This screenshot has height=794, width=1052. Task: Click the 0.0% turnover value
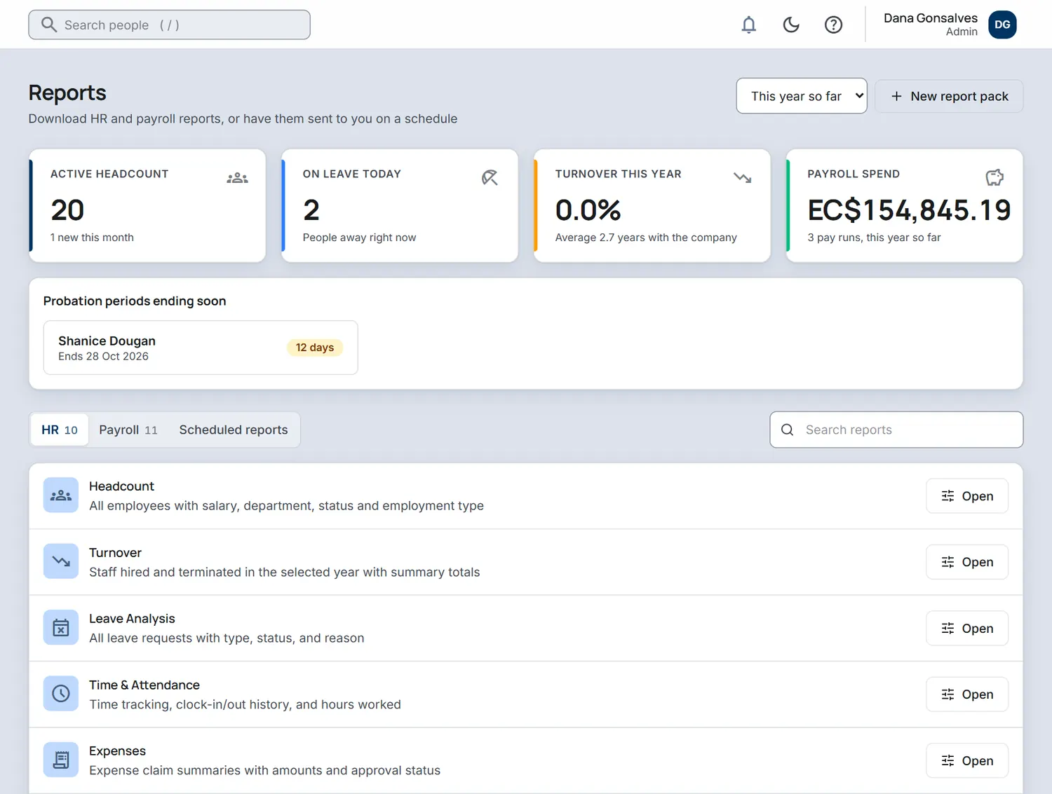coord(588,210)
